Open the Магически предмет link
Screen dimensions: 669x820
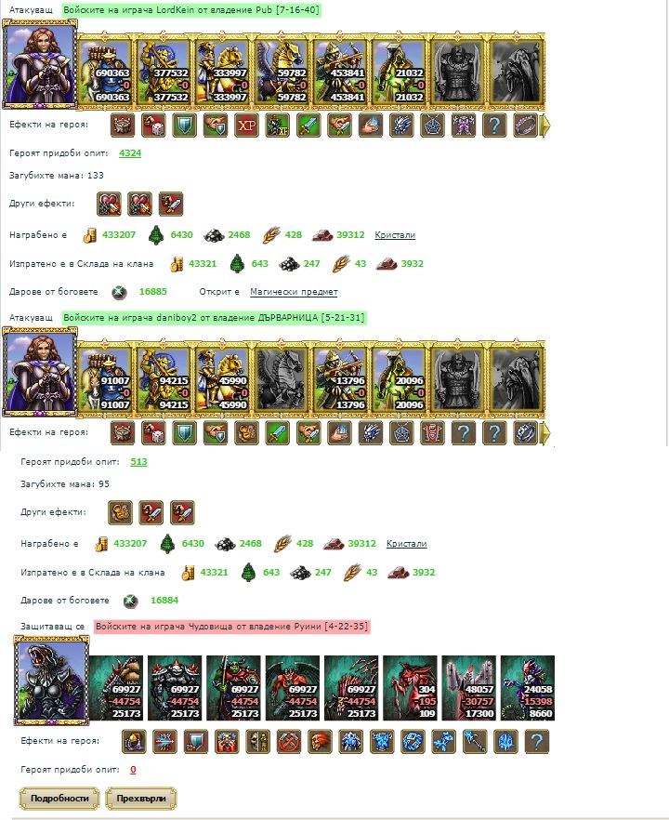[x=294, y=292]
